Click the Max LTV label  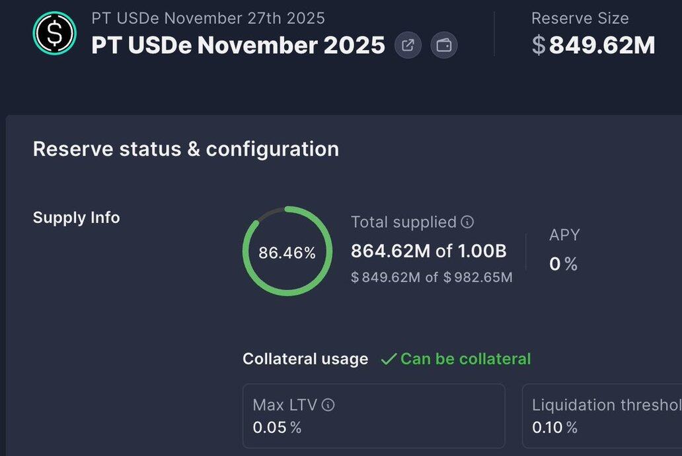(x=285, y=405)
